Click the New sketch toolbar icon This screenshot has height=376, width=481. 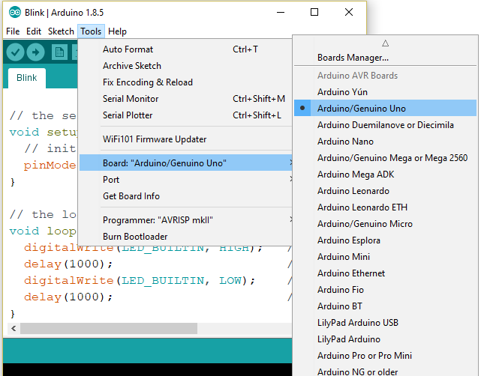(59, 52)
